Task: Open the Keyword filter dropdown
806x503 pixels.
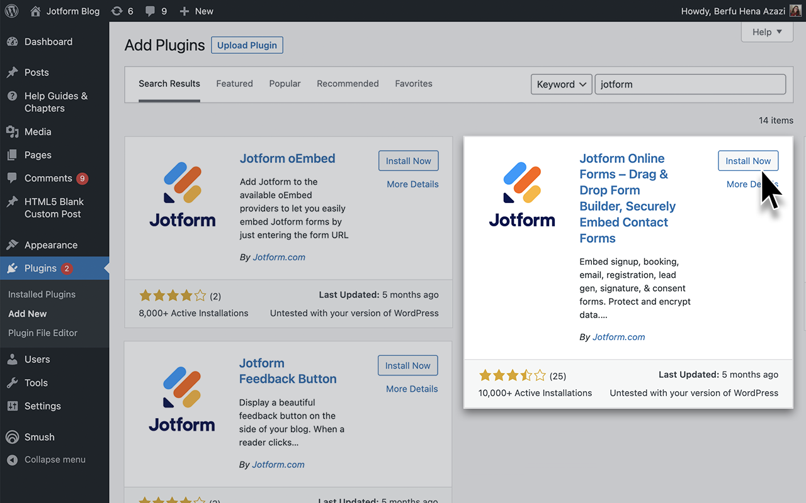Action: point(560,84)
